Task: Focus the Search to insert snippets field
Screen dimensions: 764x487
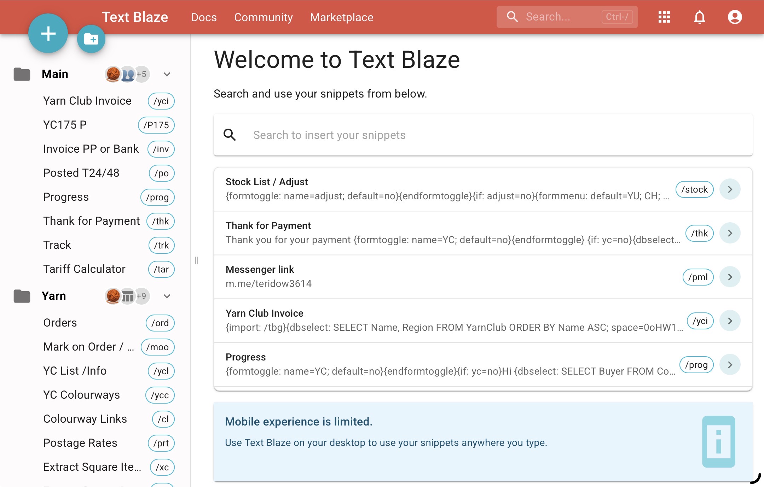Action: tap(483, 135)
